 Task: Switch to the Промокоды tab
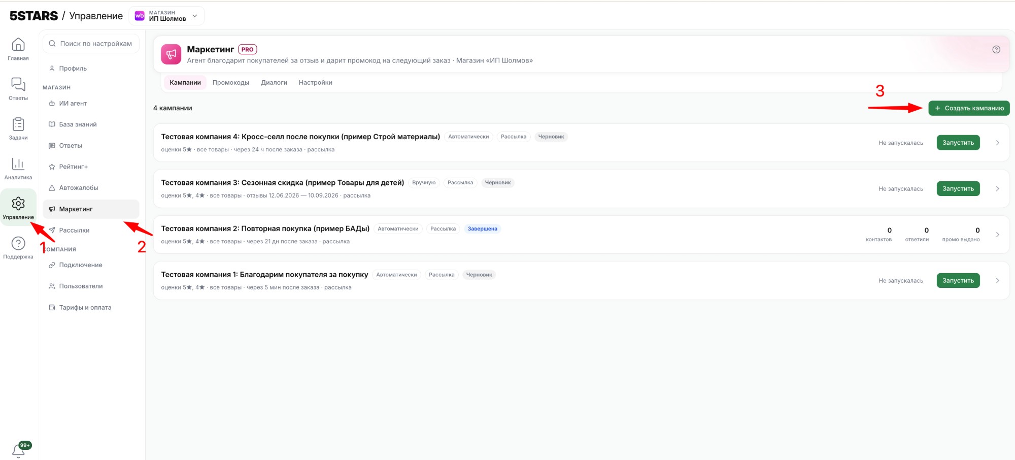[231, 83]
